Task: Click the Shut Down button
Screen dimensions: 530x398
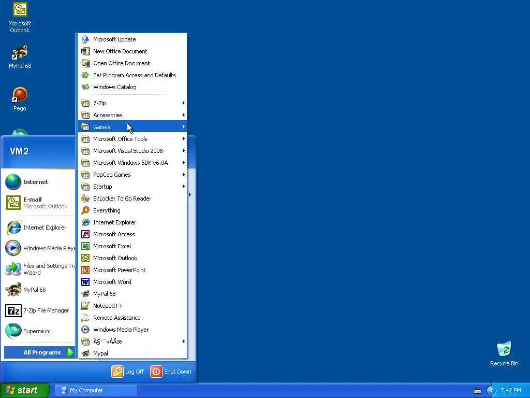Action: (171, 372)
